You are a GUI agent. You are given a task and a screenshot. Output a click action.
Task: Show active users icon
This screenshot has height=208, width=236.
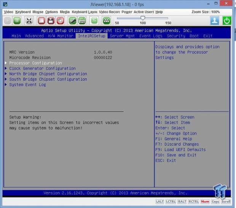(x=215, y=21)
